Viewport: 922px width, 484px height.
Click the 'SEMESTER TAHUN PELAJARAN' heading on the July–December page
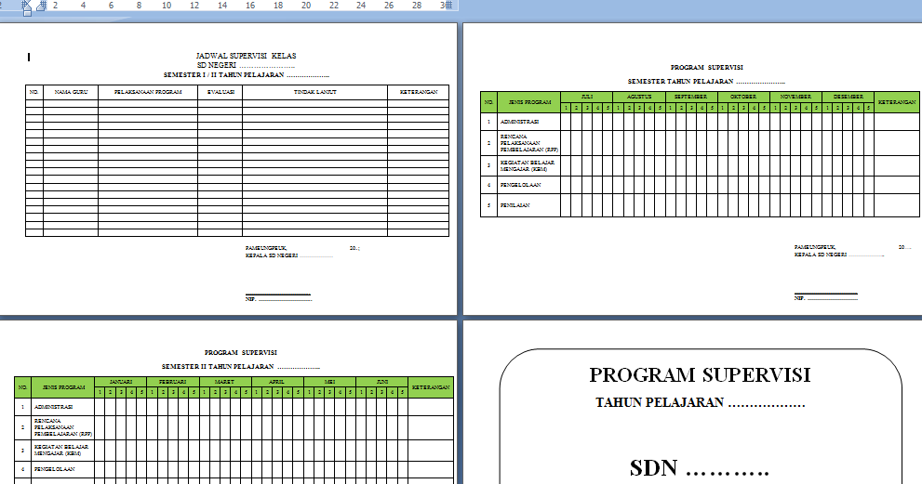[706, 82]
